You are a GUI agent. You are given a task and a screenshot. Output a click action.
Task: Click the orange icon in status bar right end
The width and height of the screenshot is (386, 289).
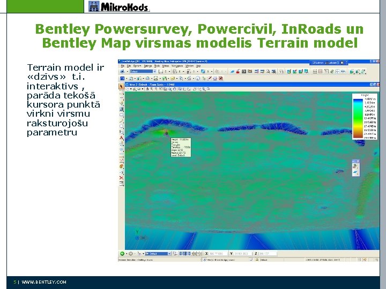pos(365,260)
